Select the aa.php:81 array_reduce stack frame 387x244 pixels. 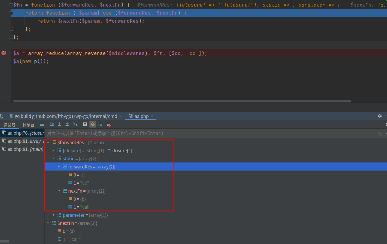tap(22, 141)
